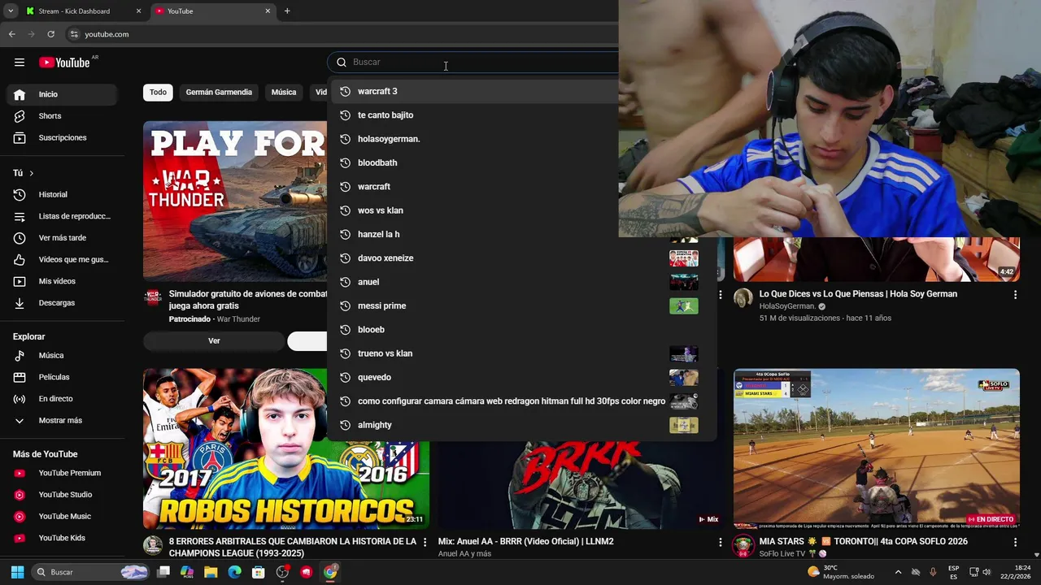Viewport: 1041px width, 585px height.
Task: Open the SoFlo Live TV channel link
Action: pos(782,553)
